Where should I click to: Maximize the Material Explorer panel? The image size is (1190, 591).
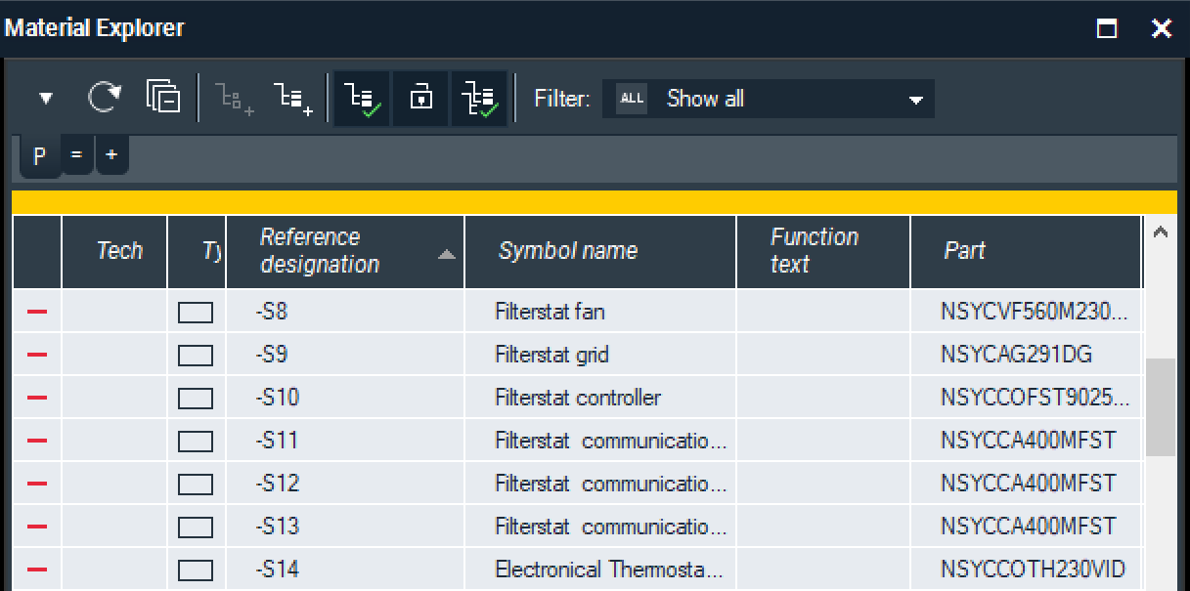1107,28
